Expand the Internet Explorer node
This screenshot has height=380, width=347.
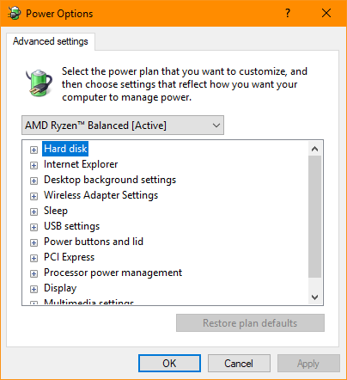[x=33, y=165]
